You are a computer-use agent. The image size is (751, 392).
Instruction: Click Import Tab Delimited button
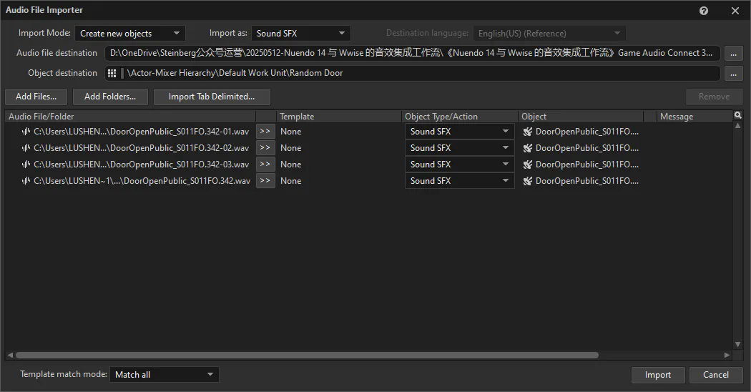point(212,97)
